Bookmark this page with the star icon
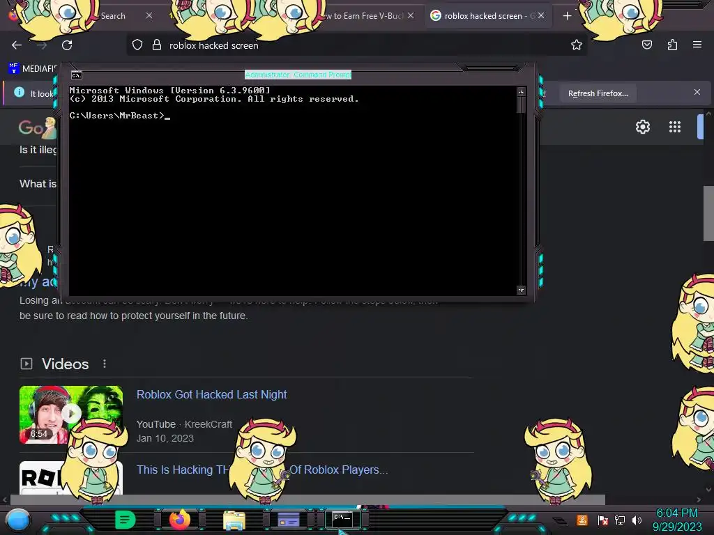The height and width of the screenshot is (535, 714). [x=577, y=45]
